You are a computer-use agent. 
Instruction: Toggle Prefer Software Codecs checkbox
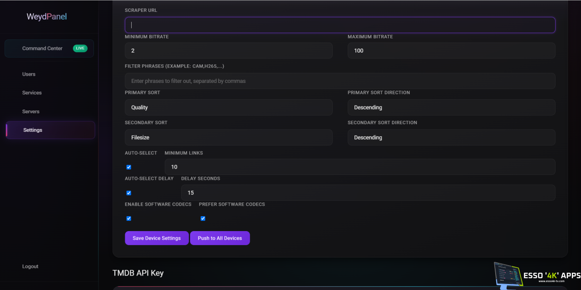(203, 218)
